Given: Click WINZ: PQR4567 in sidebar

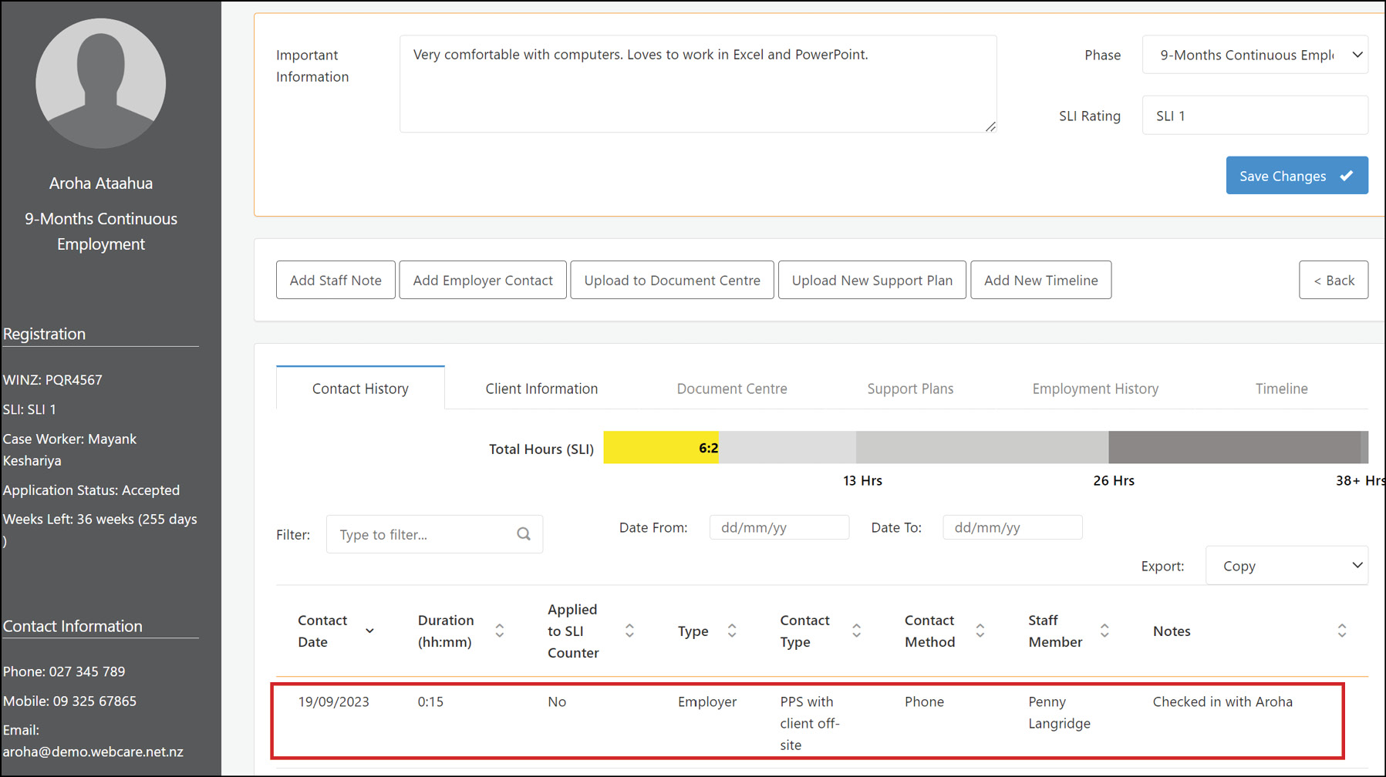Looking at the screenshot, I should pos(52,379).
